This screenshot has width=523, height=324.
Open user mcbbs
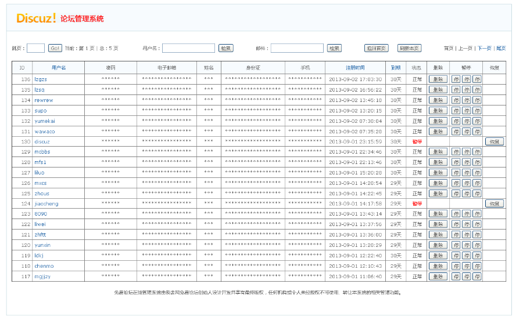click(x=42, y=152)
